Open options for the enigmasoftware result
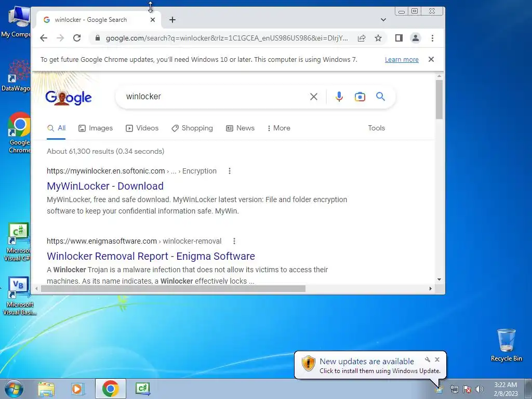The image size is (532, 399). pos(234,241)
